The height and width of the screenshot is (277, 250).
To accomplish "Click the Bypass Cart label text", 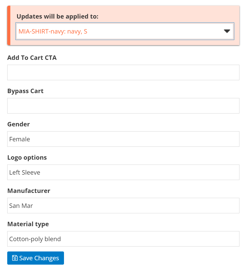I will (x=25, y=91).
